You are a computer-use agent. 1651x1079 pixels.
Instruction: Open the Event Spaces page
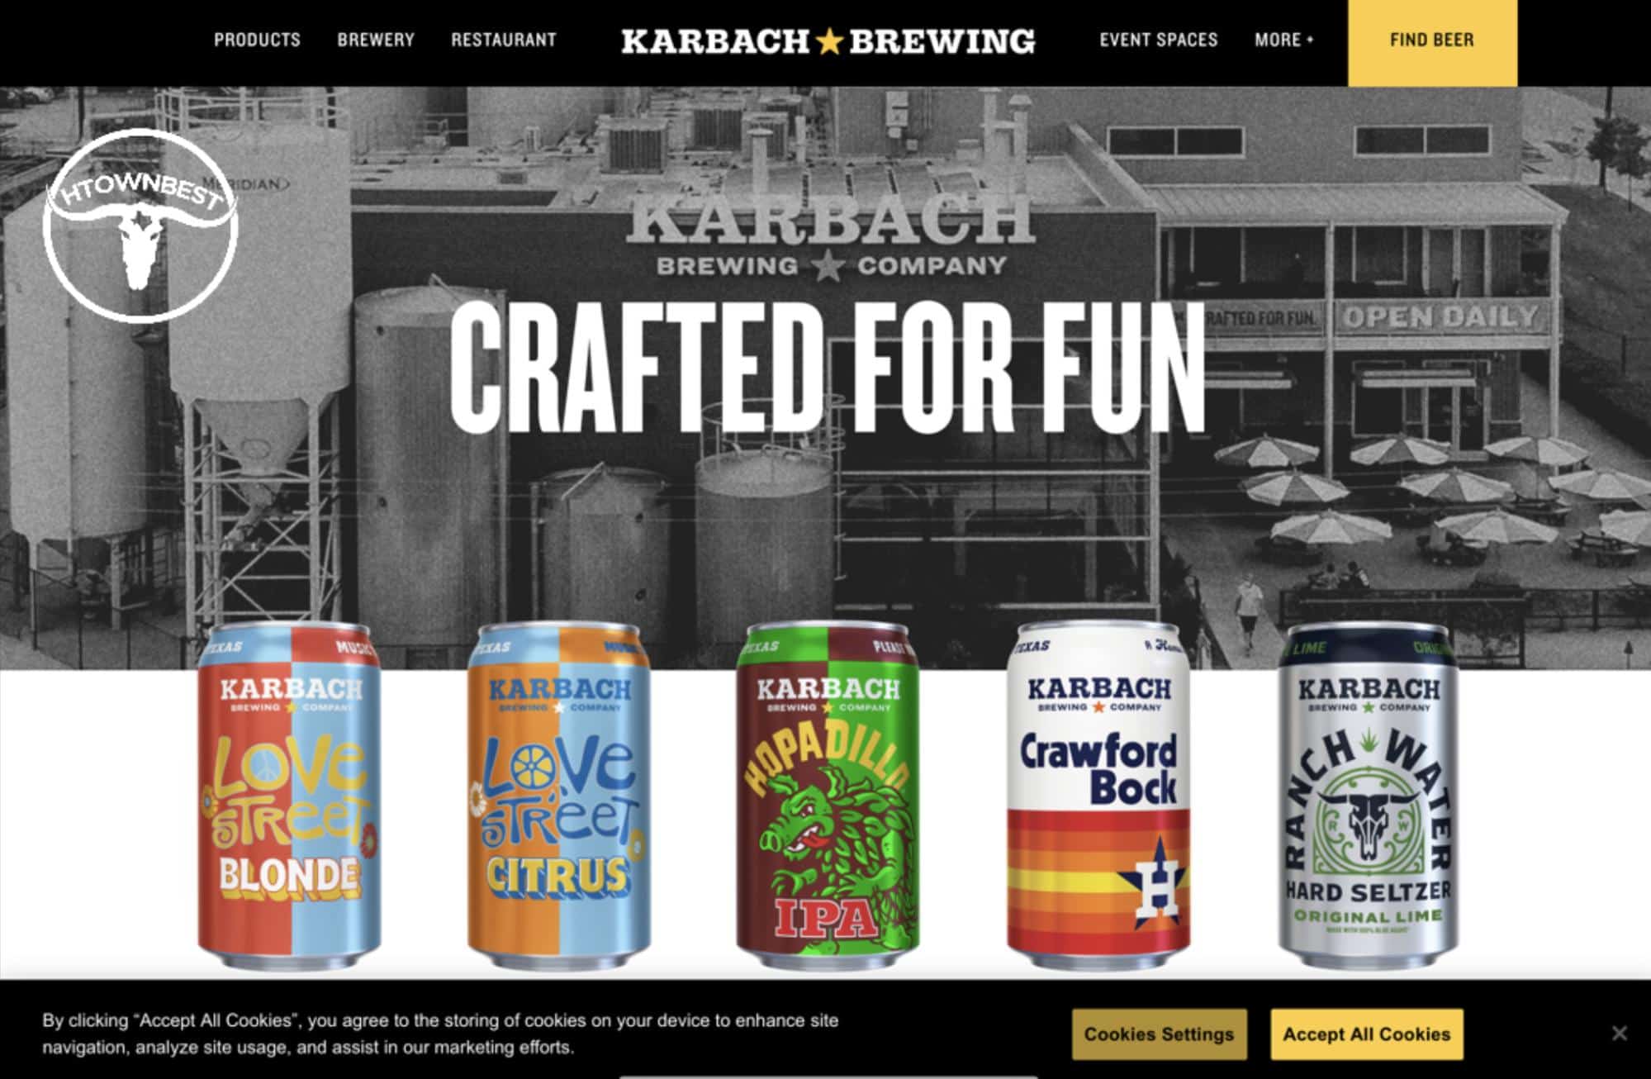pos(1158,40)
